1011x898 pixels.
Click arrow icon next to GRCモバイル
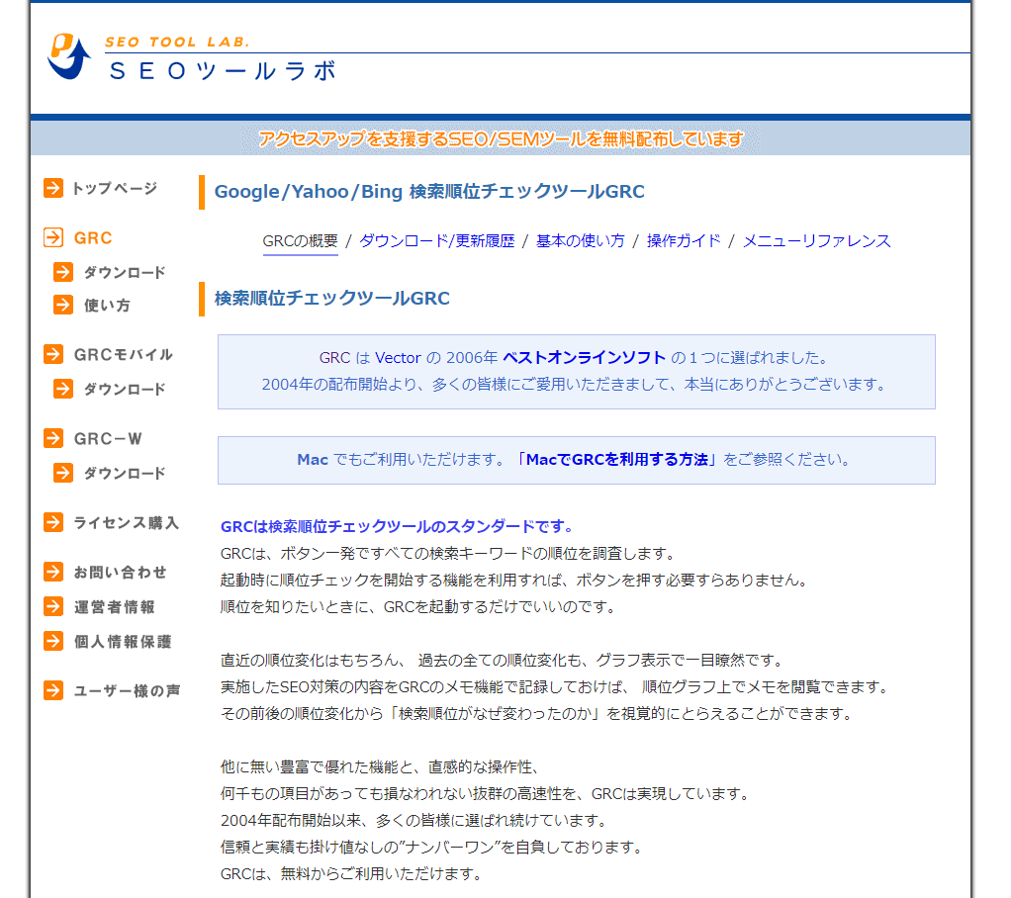[53, 354]
